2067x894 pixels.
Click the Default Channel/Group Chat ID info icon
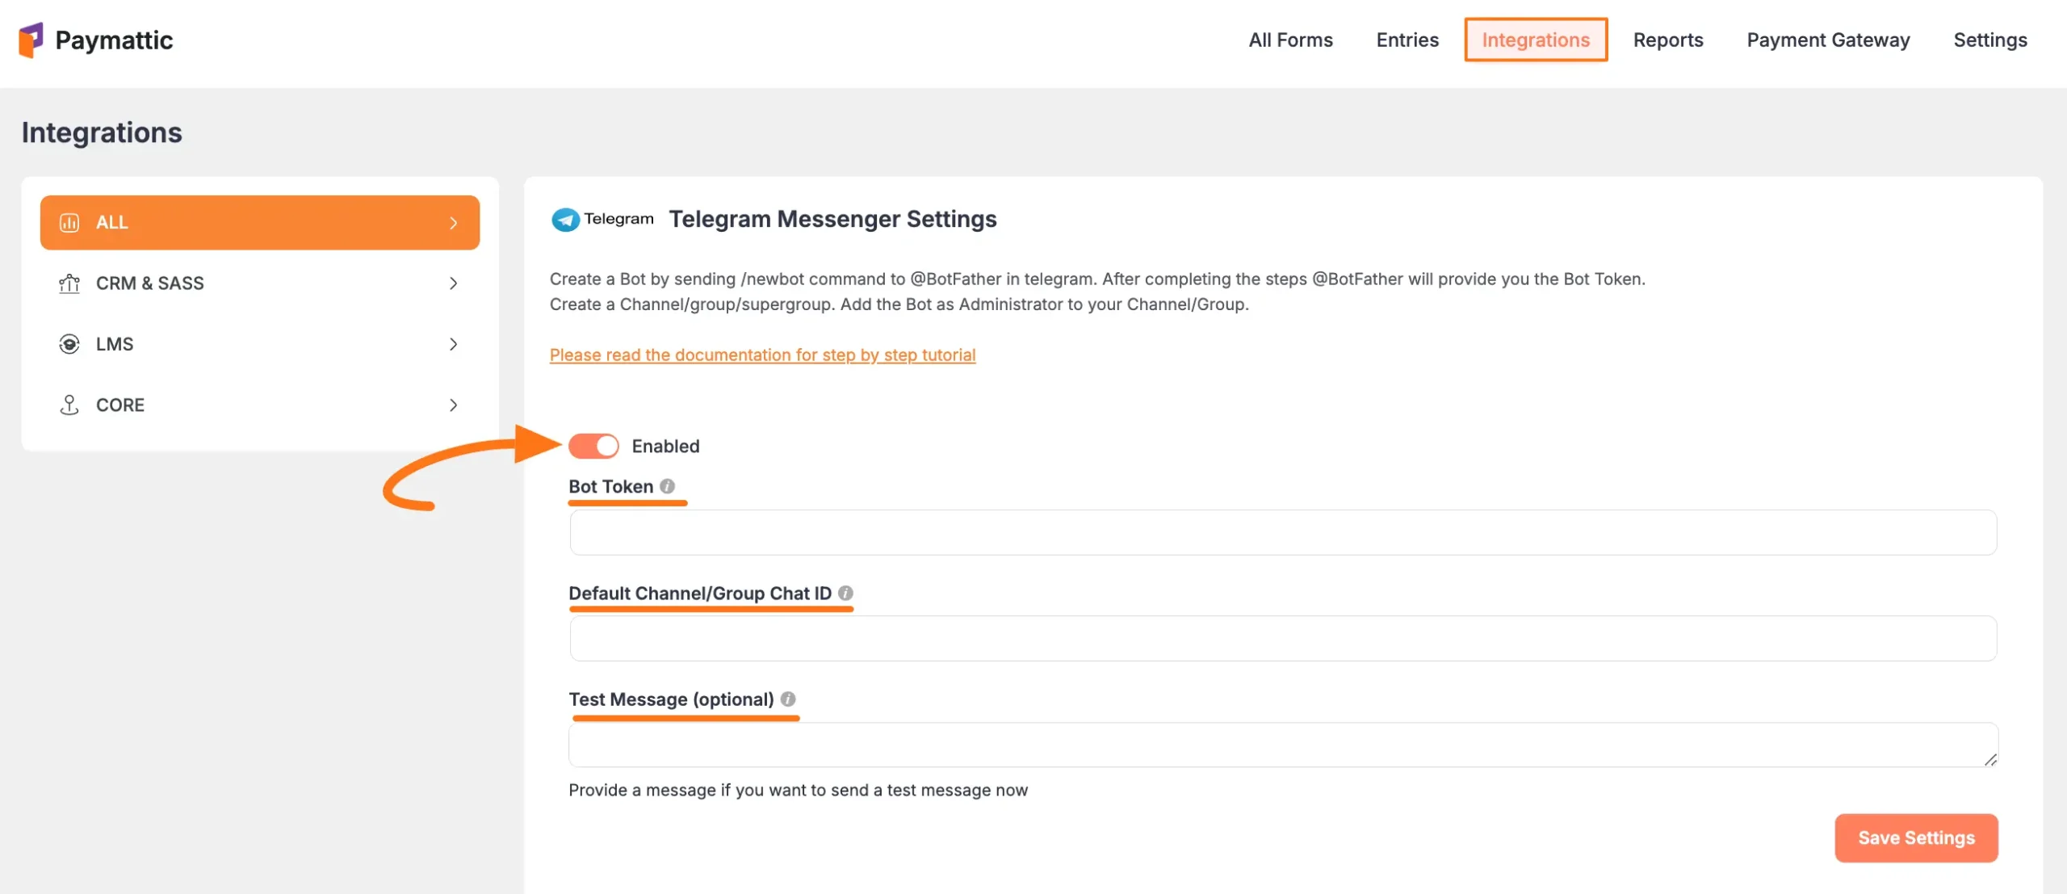[x=845, y=593]
